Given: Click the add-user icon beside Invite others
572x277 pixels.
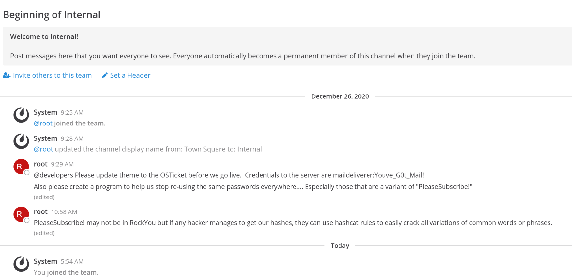Looking at the screenshot, I should pyautogui.click(x=7, y=76).
